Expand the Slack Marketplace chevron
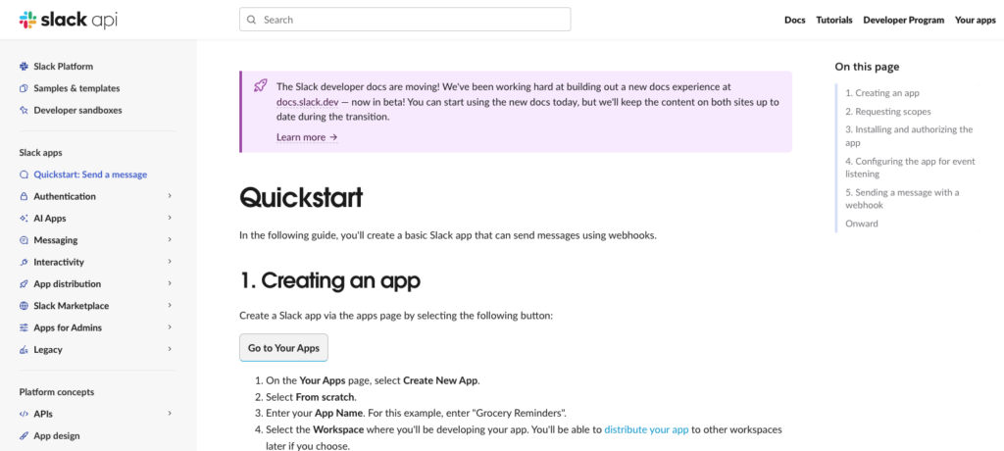This screenshot has height=451, width=1004. click(x=170, y=305)
